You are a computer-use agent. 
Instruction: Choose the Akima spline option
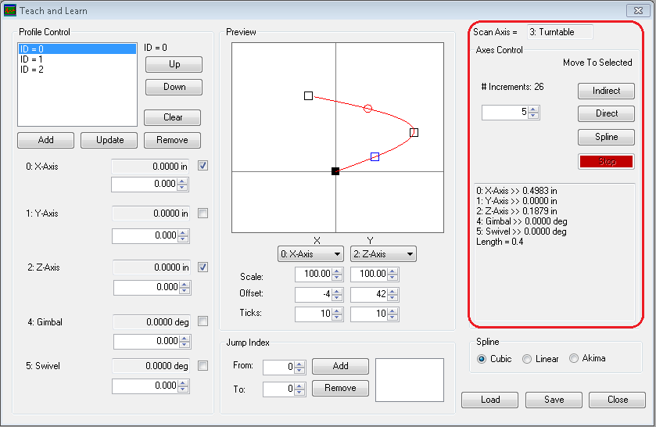(574, 359)
